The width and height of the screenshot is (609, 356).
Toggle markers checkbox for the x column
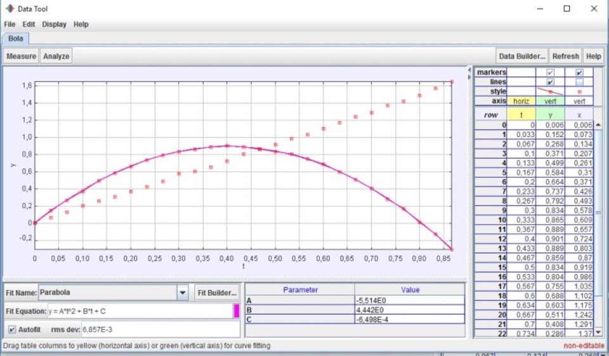(x=579, y=72)
